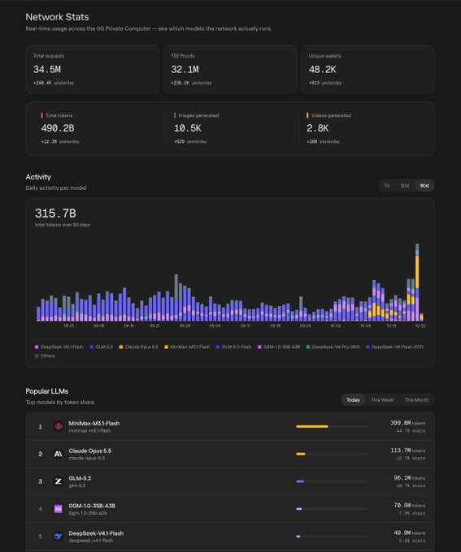Toggle DeepSeek-V4-Flash-0731 legend entry

click(x=394, y=347)
